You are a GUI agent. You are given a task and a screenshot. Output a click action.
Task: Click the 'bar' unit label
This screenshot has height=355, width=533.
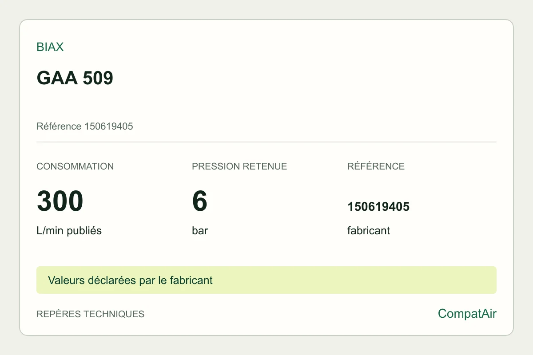click(200, 231)
